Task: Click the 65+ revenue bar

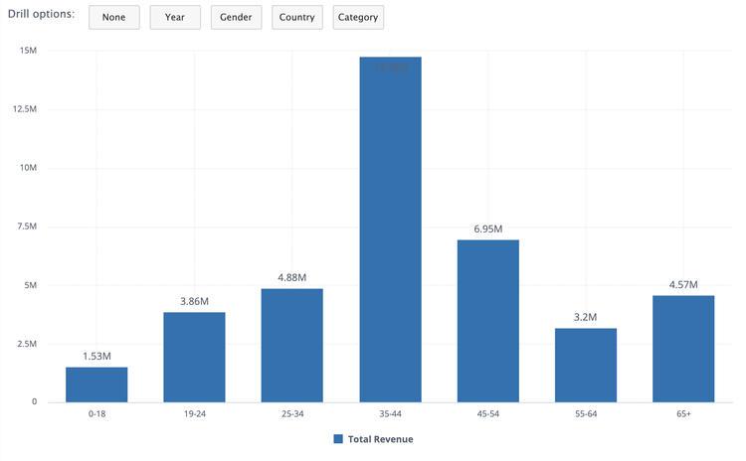Action: (683, 349)
